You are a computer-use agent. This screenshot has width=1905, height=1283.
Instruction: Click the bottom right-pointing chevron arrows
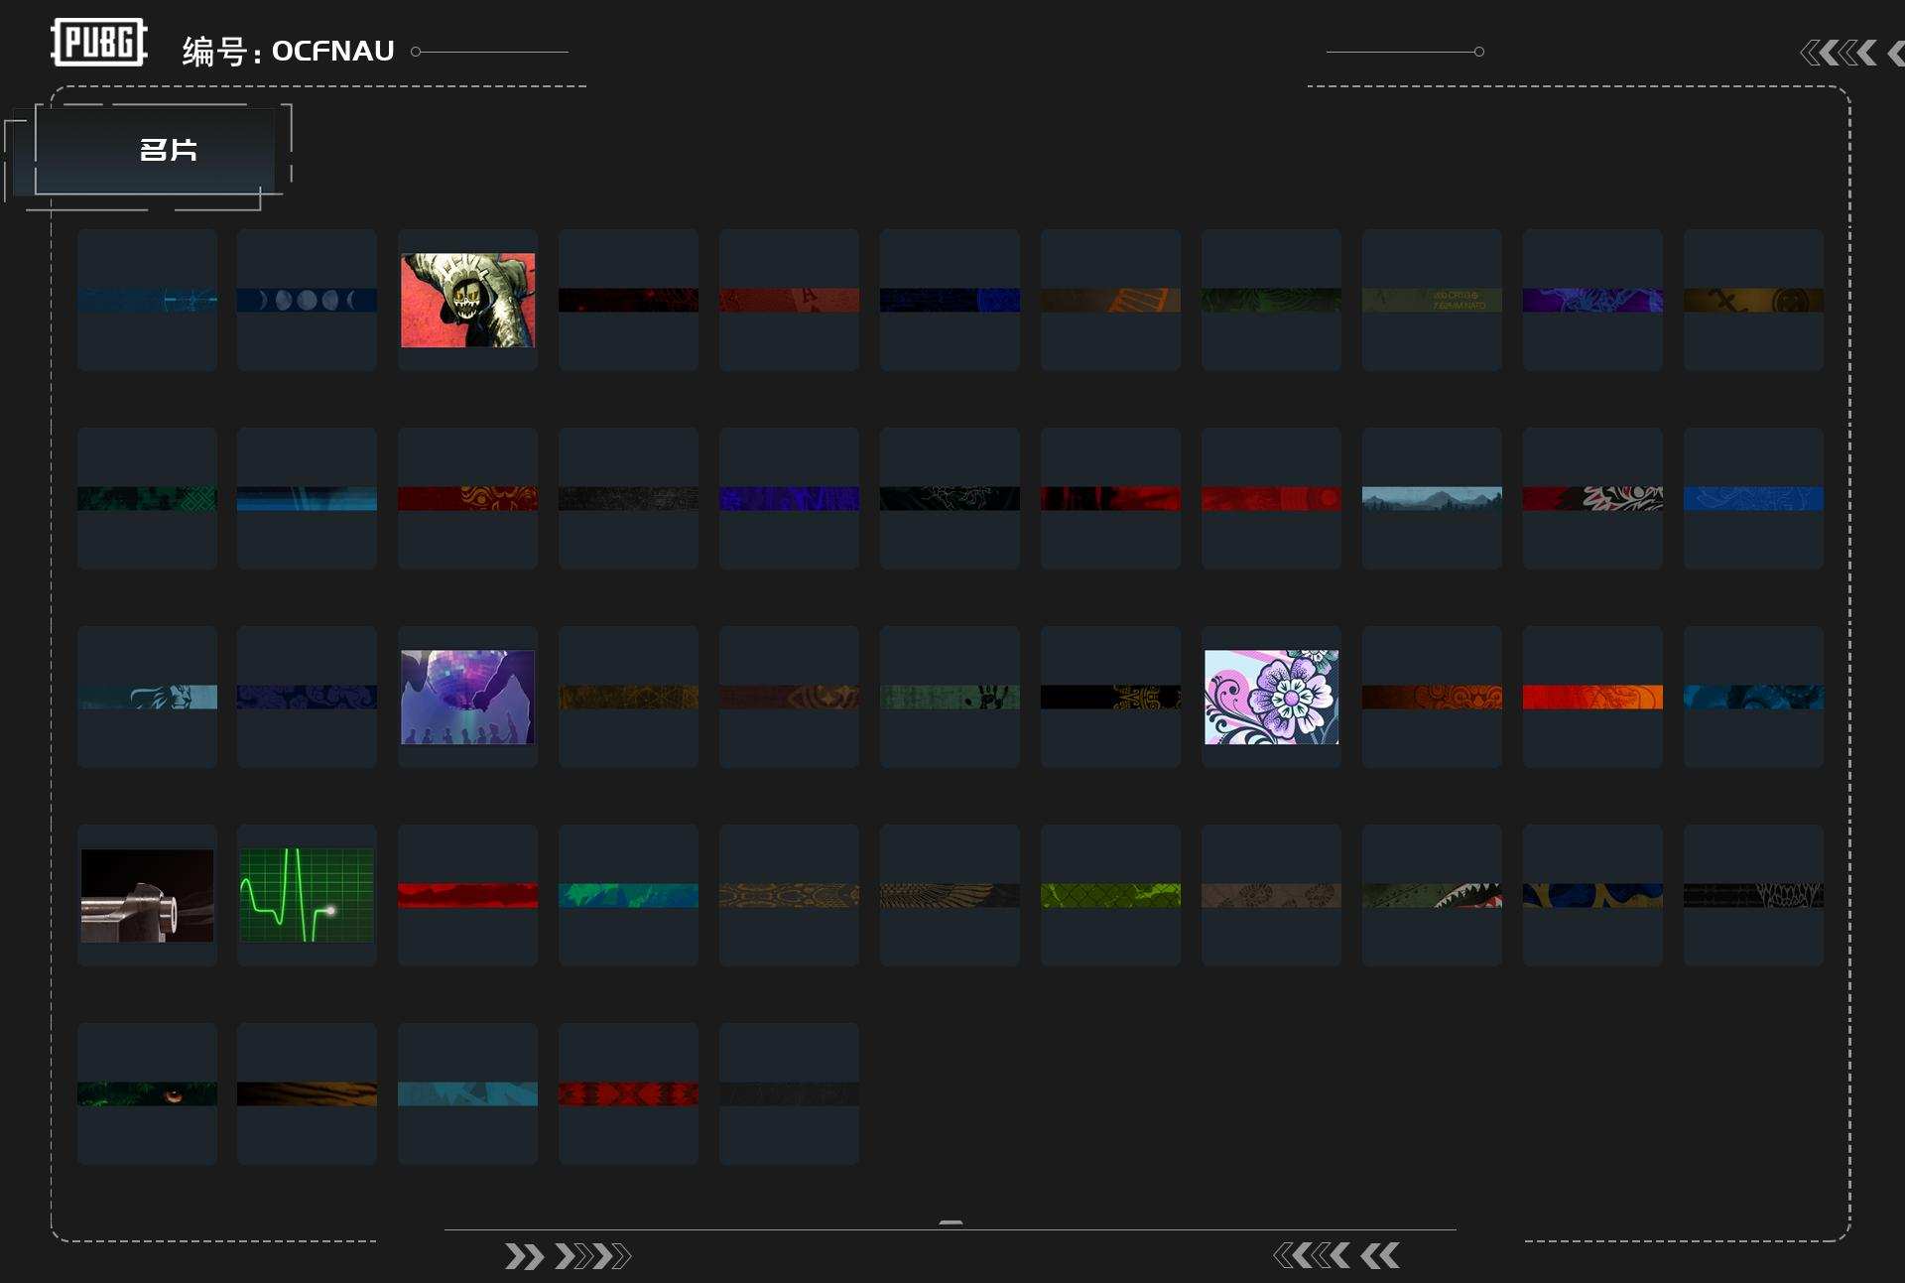pos(568,1256)
